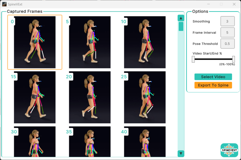Focus the Smoothing value field

pyautogui.click(x=228, y=21)
